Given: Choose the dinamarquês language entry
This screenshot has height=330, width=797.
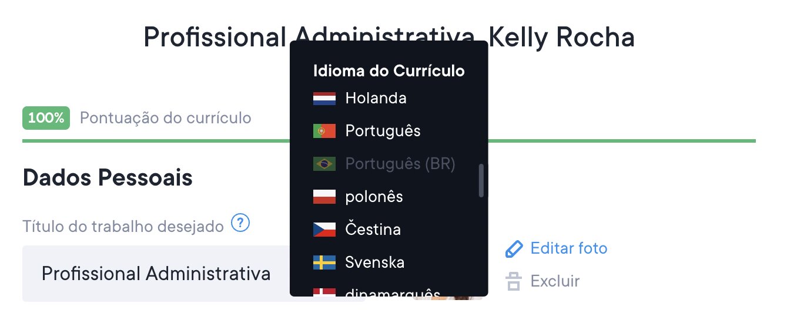Looking at the screenshot, I should click(x=392, y=292).
